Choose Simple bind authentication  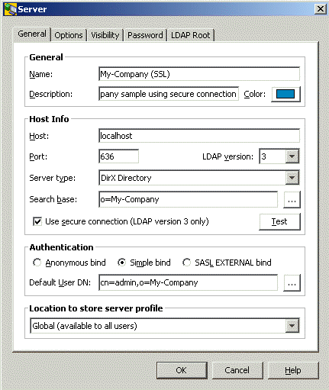(x=122, y=263)
